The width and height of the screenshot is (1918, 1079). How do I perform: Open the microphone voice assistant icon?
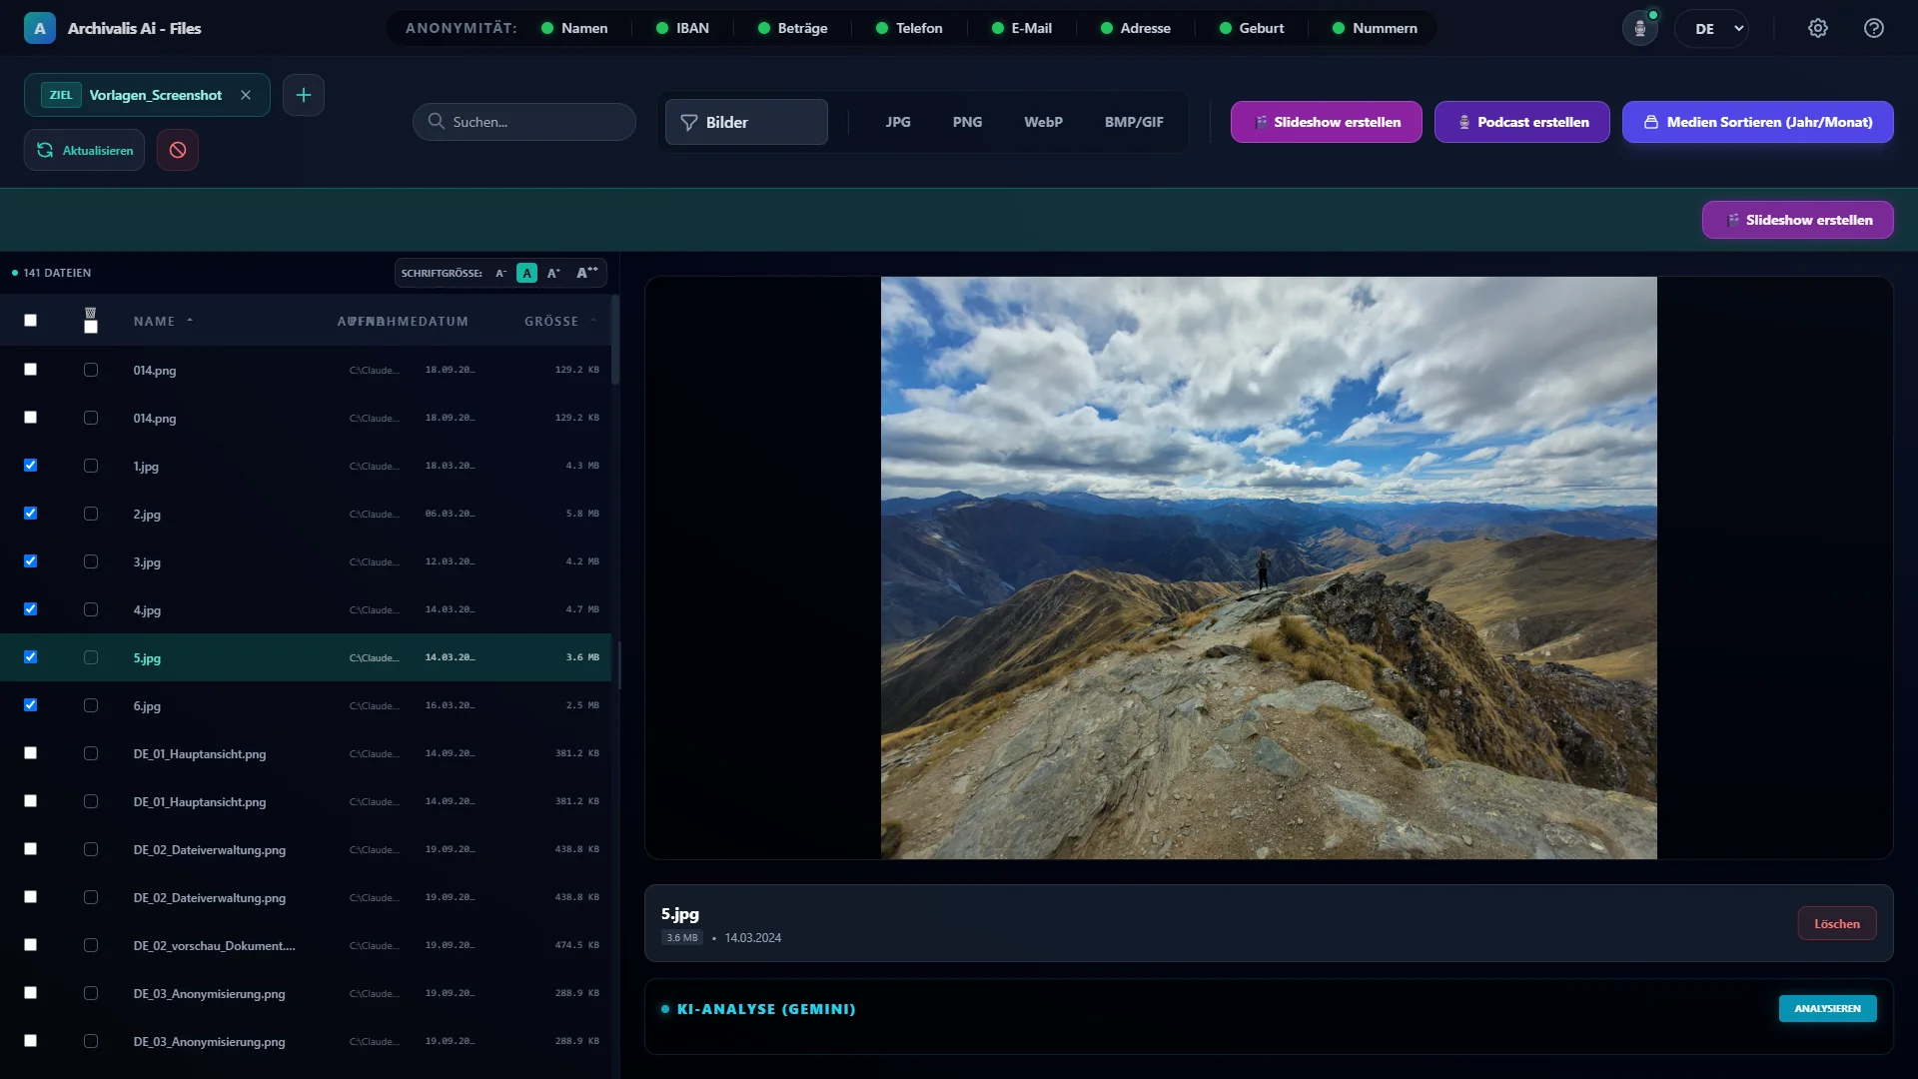[1639, 28]
